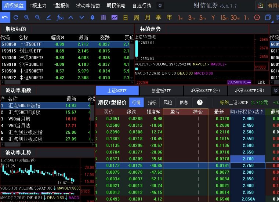The height and width of the screenshot is (202, 279).
Task: Select the 1m minute period
Action: (x=180, y=18)
